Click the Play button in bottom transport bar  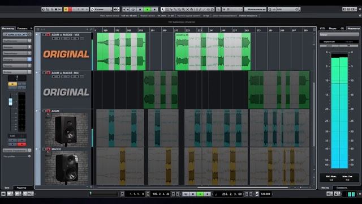200,194
